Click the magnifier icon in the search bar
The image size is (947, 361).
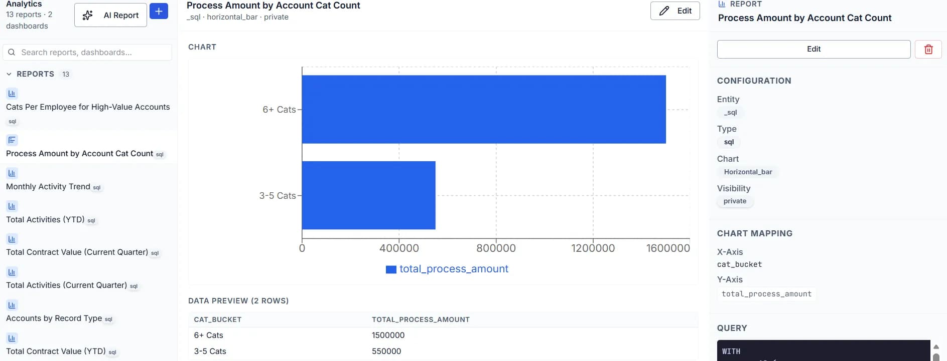point(12,52)
